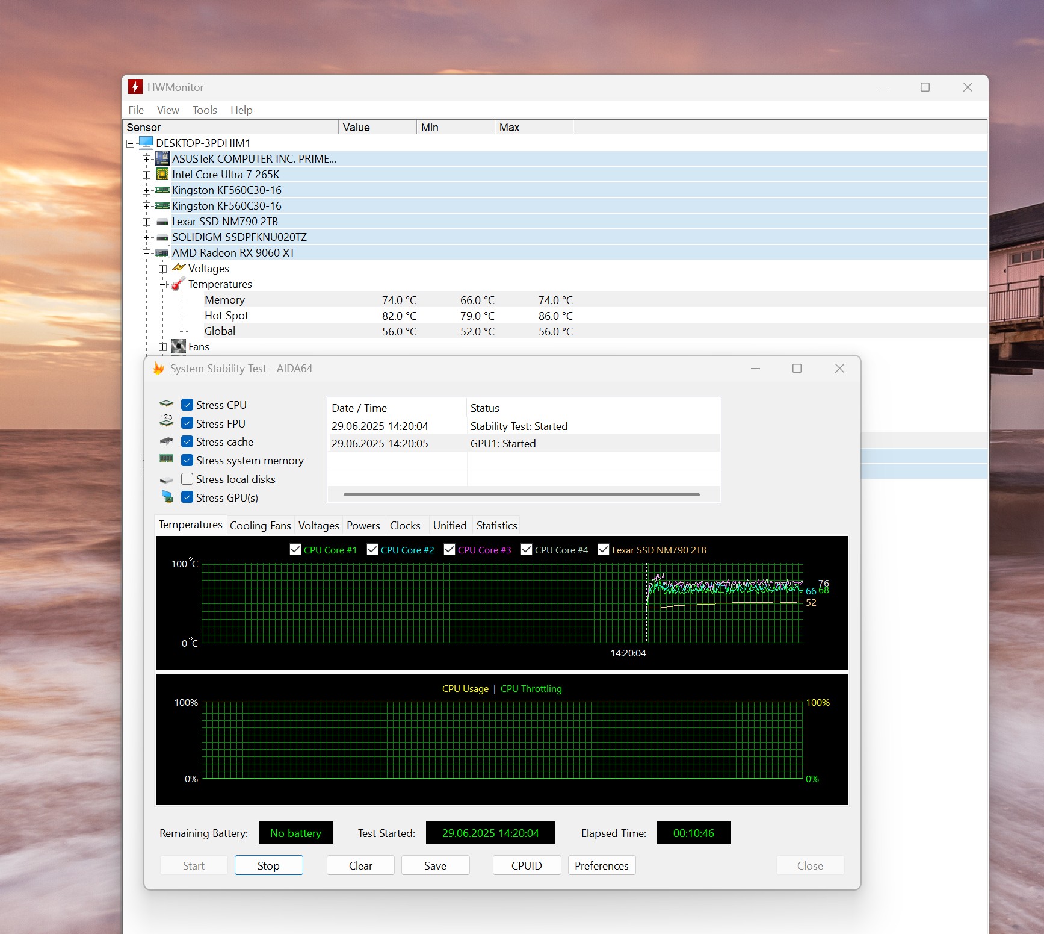Open the File menu in HWMonitor

[x=136, y=110]
